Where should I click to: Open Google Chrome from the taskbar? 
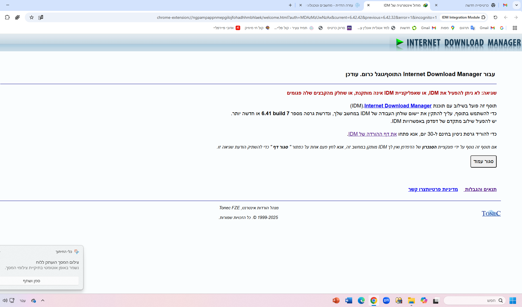click(374, 300)
